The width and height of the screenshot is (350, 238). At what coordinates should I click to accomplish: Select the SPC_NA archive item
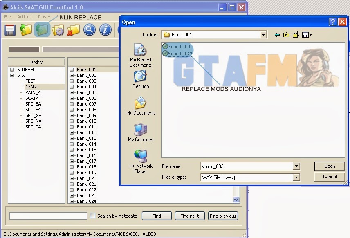34,121
